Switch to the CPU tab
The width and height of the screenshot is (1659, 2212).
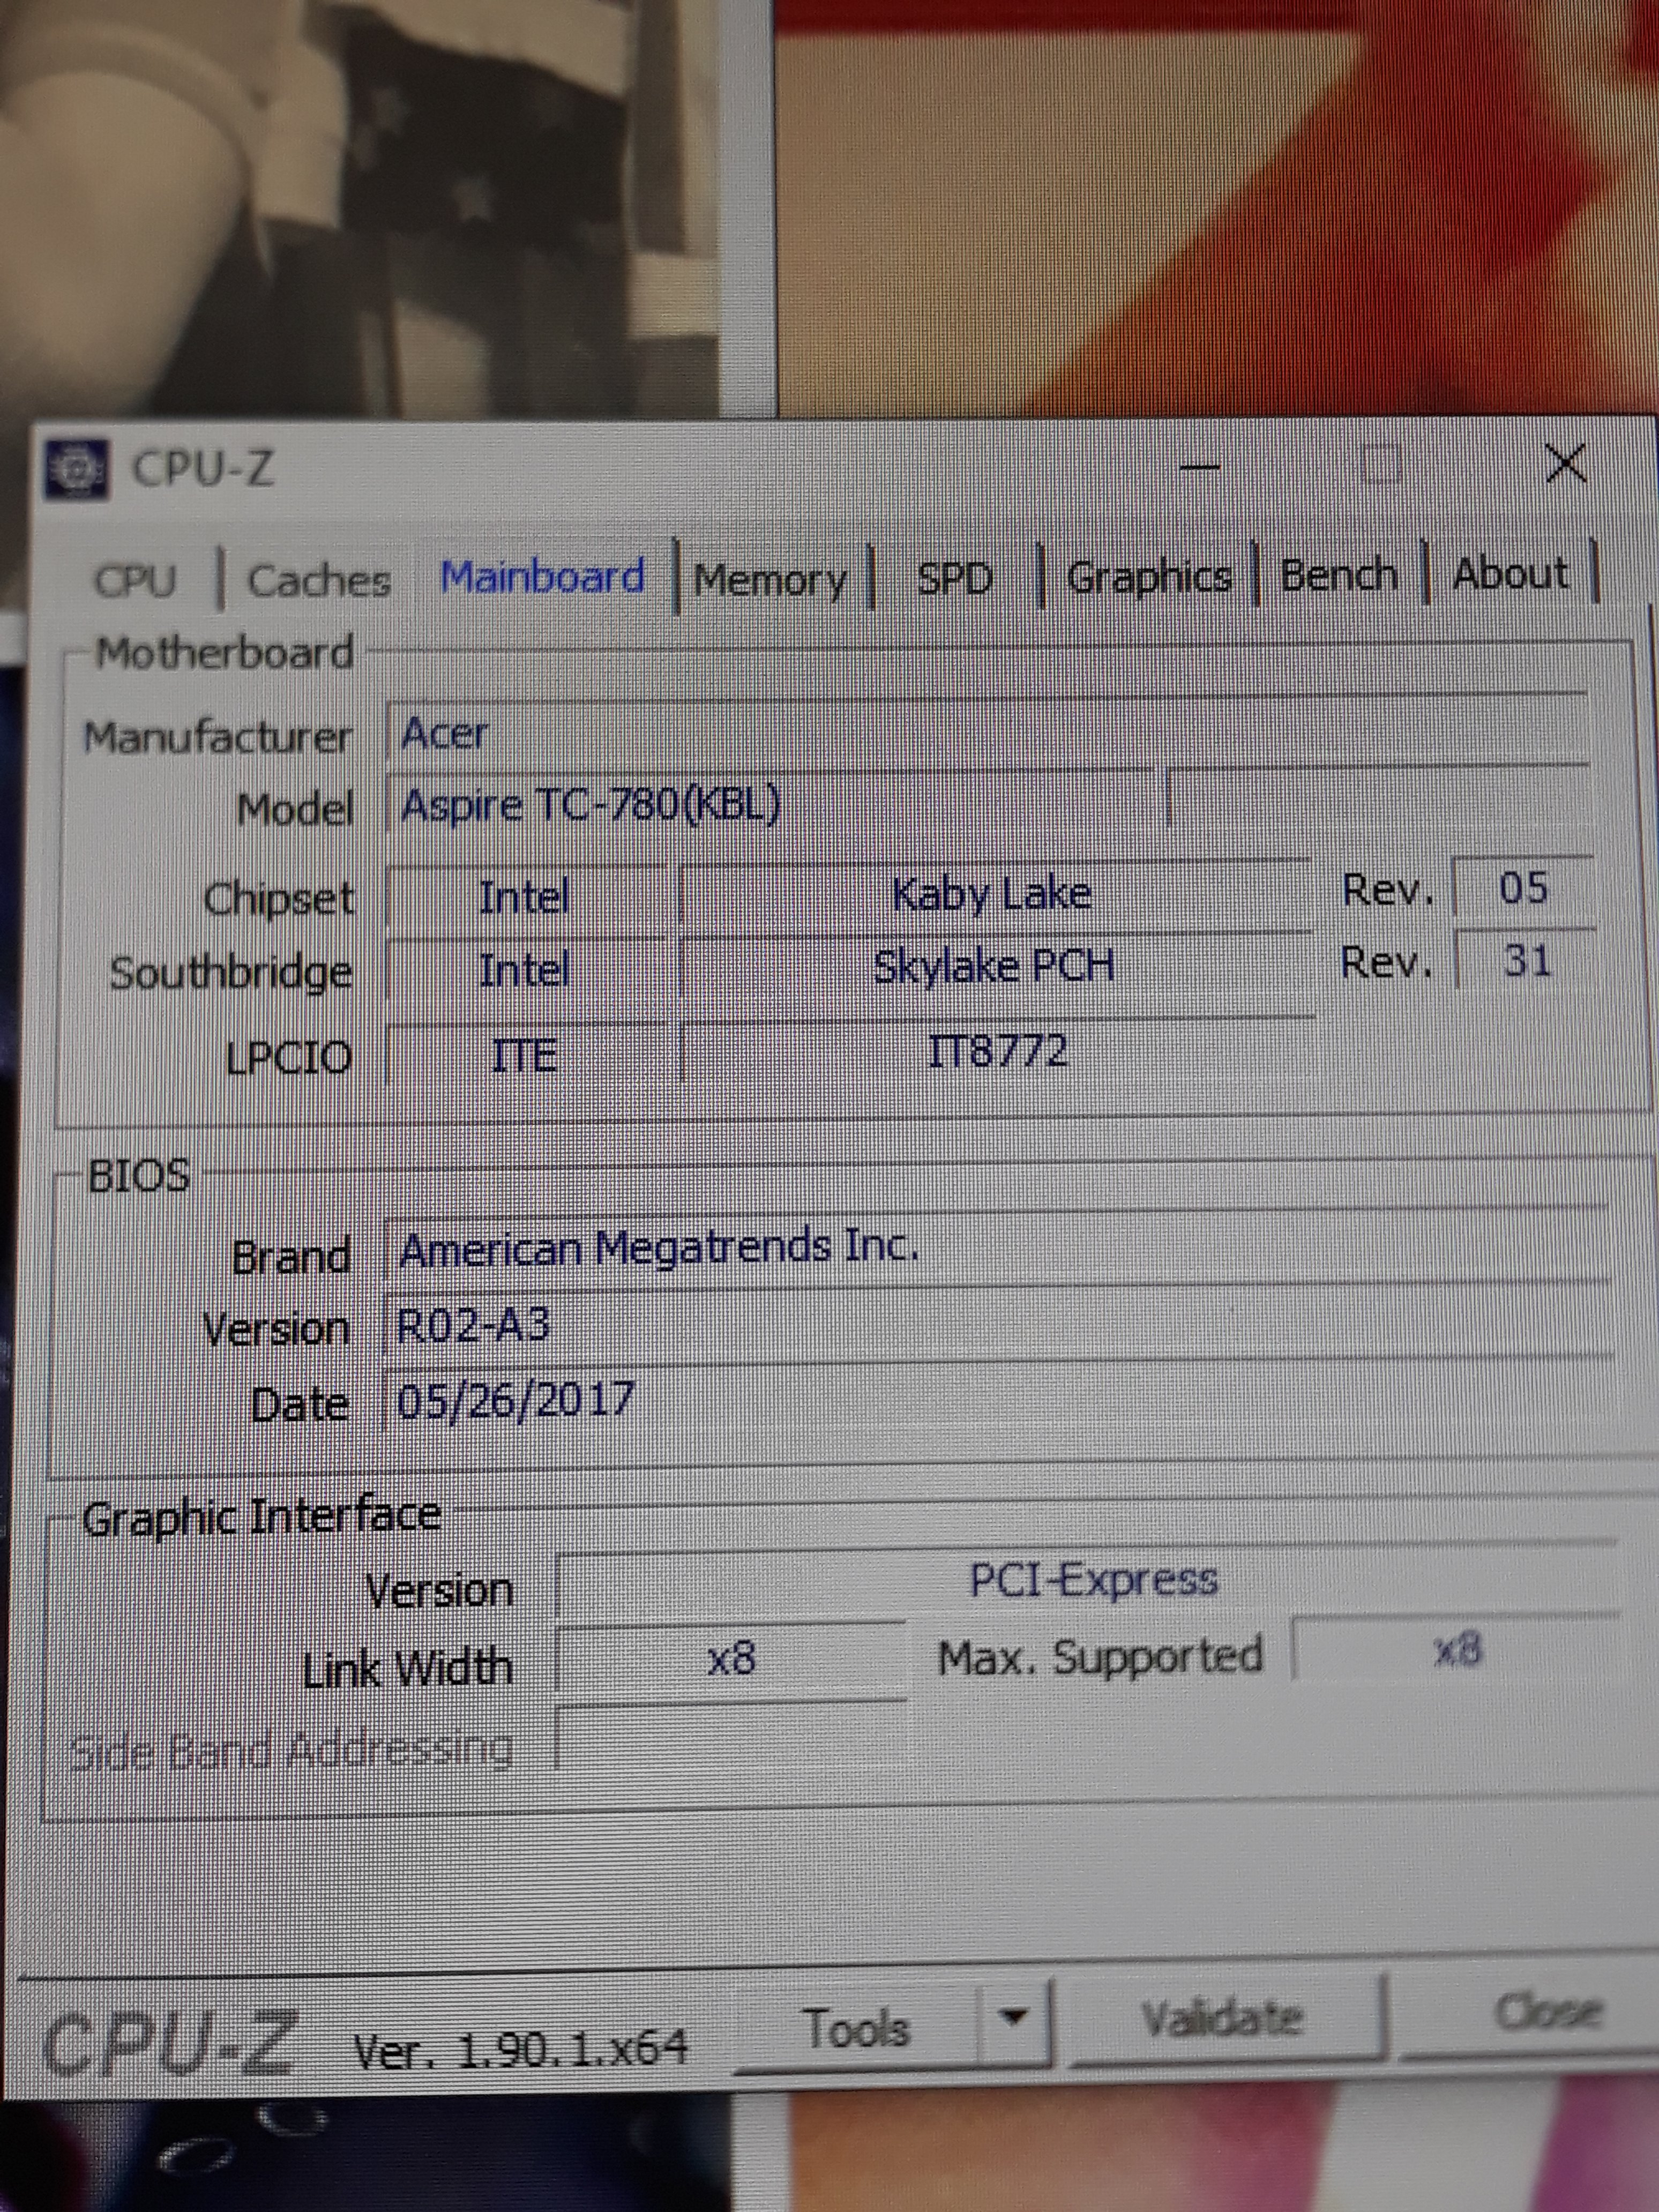[x=135, y=581]
